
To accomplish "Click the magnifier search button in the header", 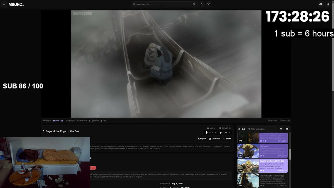I will [201, 4].
